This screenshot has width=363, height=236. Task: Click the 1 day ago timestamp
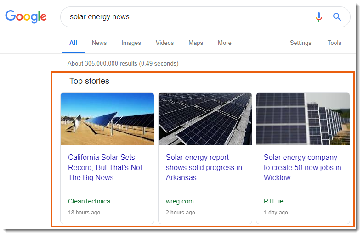276,213
